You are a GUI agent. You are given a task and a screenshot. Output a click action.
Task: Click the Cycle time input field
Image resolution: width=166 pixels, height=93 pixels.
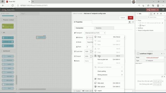(87, 51)
